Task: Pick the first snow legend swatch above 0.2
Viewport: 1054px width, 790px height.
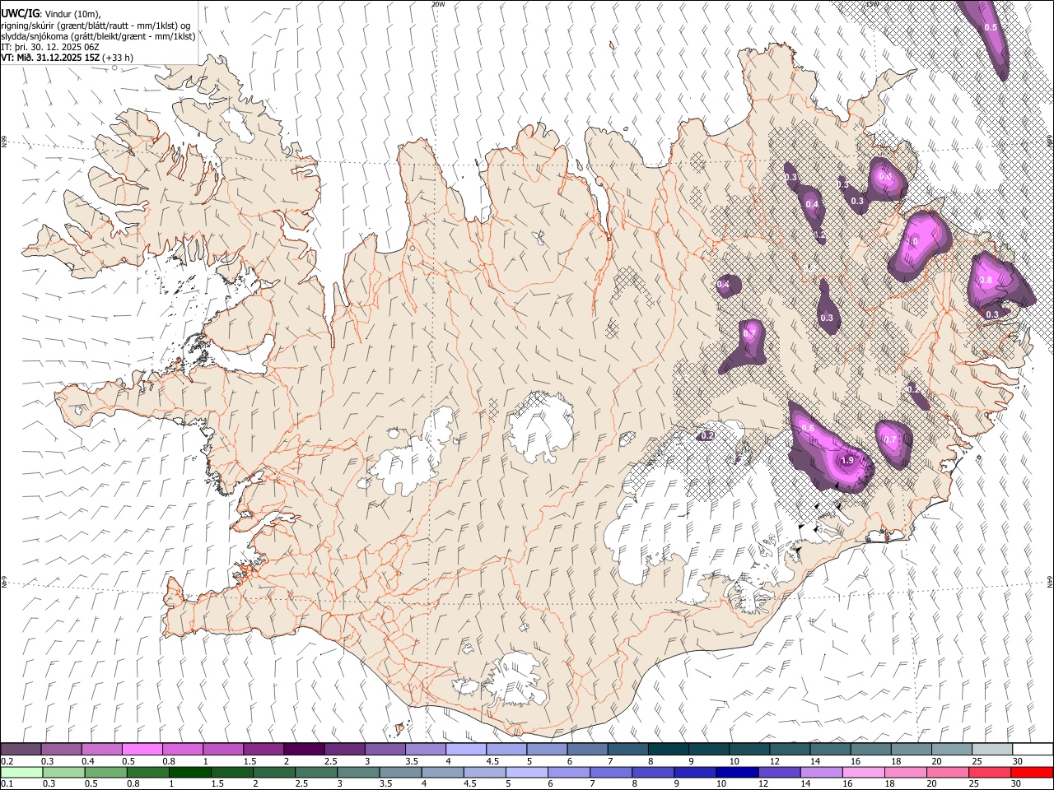Action: click(21, 750)
